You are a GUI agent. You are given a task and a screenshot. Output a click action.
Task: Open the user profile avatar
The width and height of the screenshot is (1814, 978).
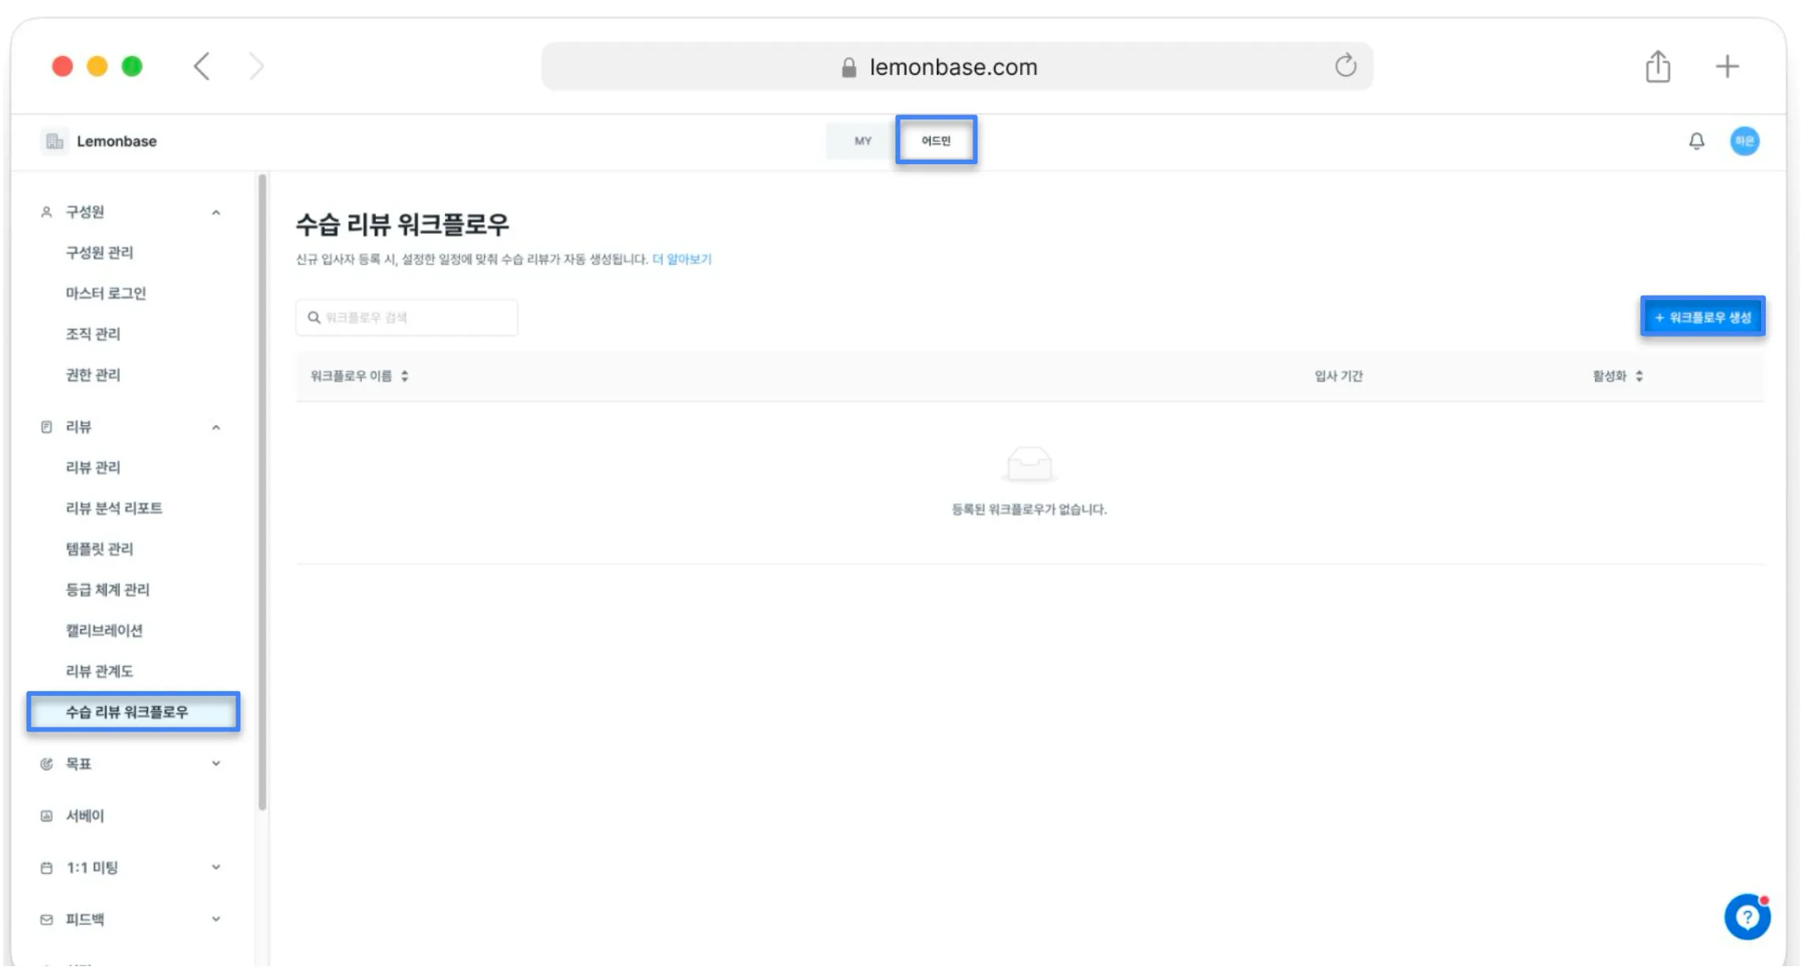click(1744, 141)
